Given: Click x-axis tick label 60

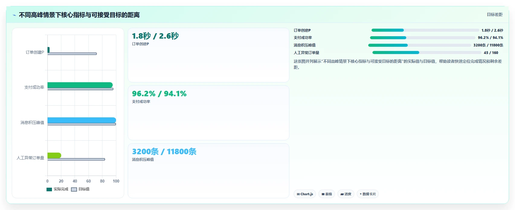Looking at the screenshot, I should tap(89, 181).
